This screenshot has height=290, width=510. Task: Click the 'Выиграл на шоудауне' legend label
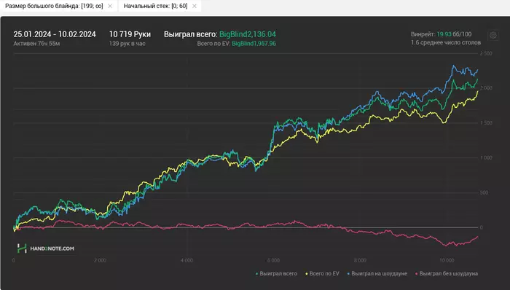[379, 274]
